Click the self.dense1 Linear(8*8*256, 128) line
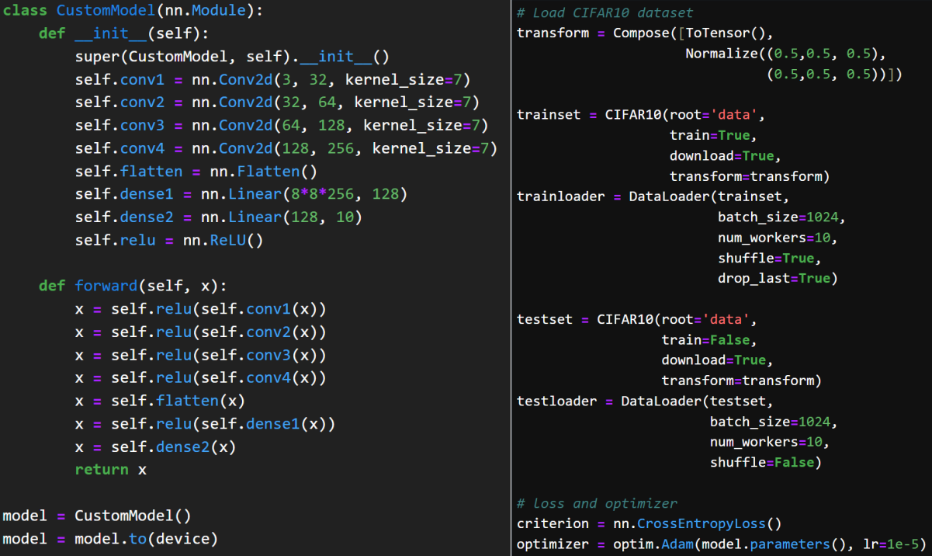 [241, 194]
